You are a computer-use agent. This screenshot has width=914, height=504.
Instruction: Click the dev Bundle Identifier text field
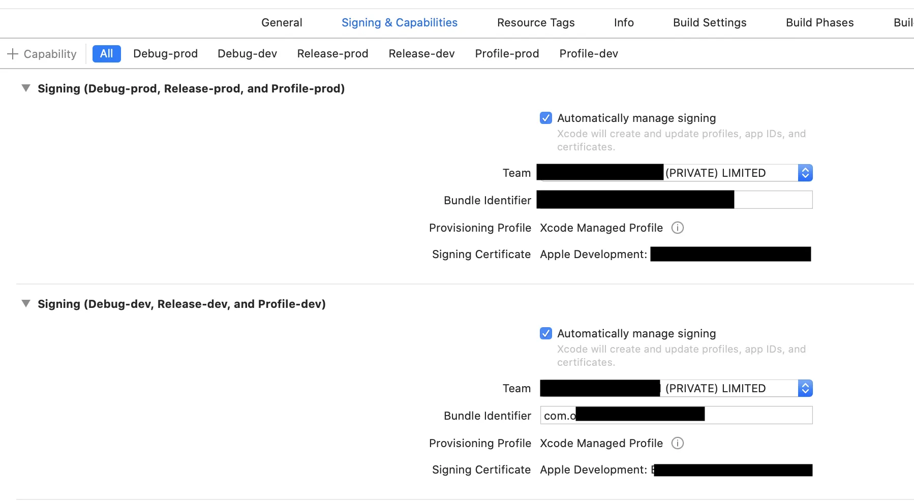click(x=757, y=415)
